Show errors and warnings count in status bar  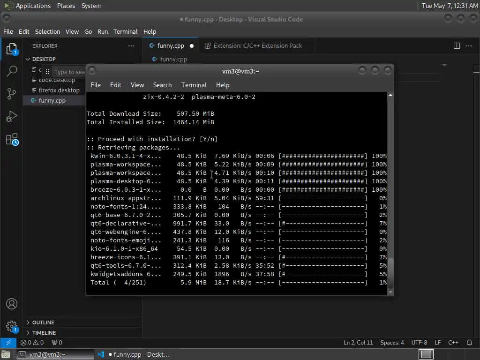(x=32, y=343)
